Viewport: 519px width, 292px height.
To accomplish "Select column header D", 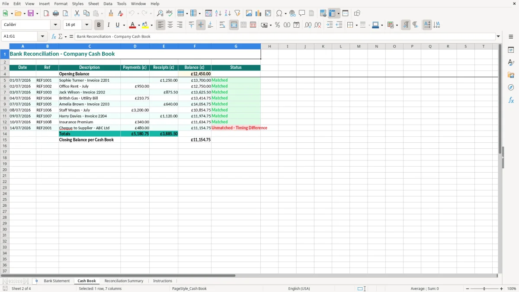I will click(135, 46).
